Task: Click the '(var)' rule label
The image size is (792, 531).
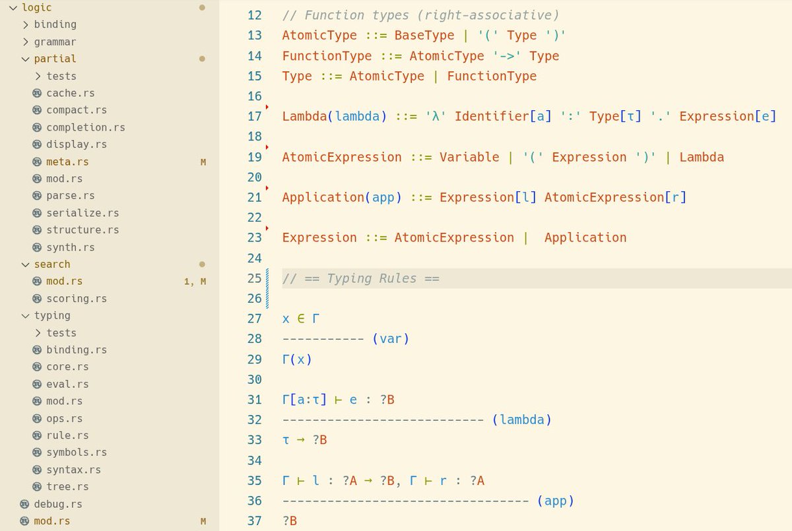Action: tap(391, 339)
